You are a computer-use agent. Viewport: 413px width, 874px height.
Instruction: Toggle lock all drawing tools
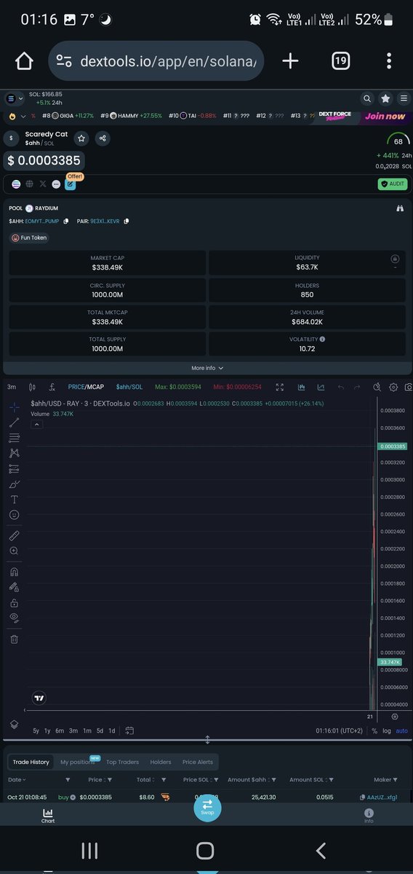click(x=14, y=603)
